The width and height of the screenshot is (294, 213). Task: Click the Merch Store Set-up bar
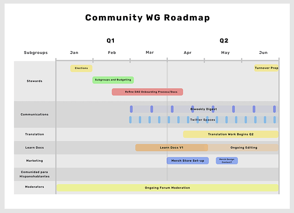188,161
